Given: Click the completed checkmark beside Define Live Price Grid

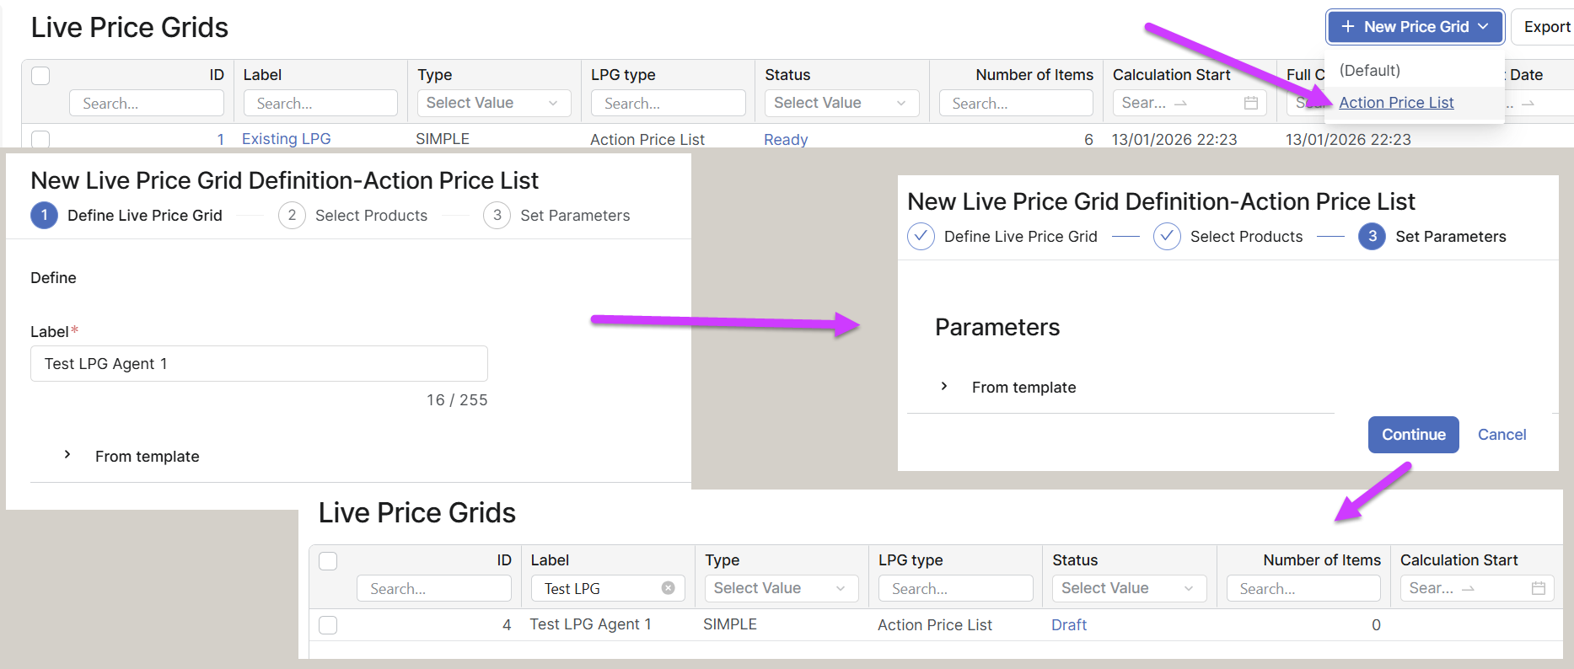Looking at the screenshot, I should point(921,237).
